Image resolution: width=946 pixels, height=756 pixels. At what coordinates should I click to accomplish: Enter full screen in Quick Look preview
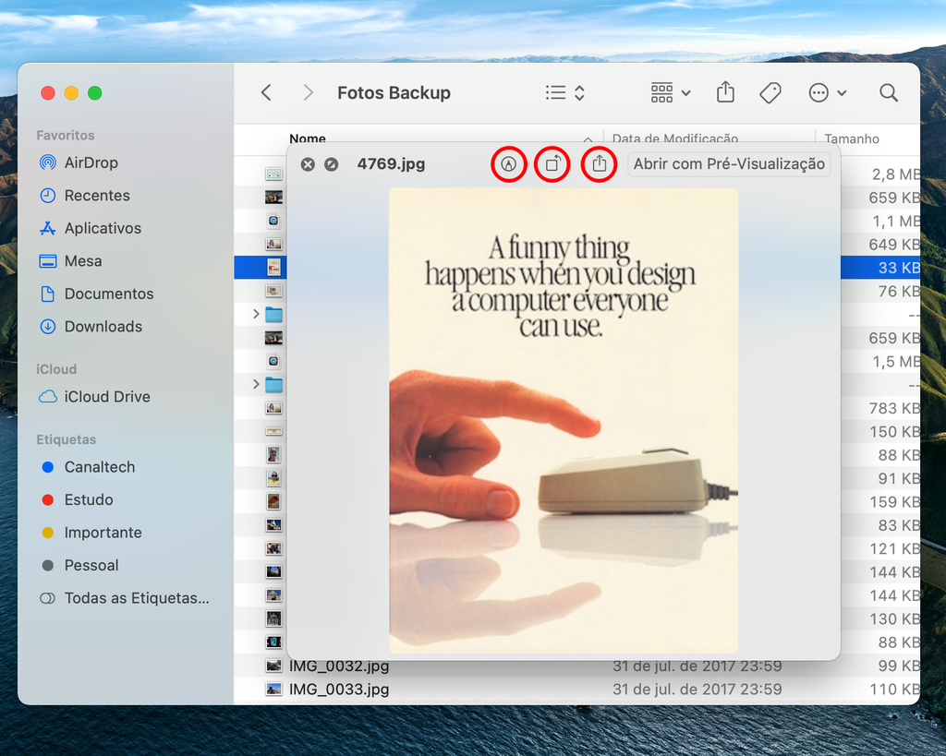tap(332, 164)
